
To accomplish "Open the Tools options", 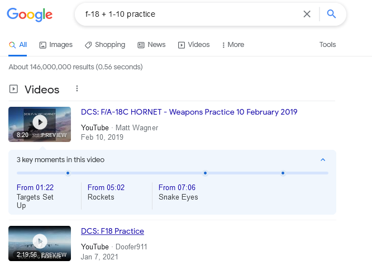I will (327, 45).
